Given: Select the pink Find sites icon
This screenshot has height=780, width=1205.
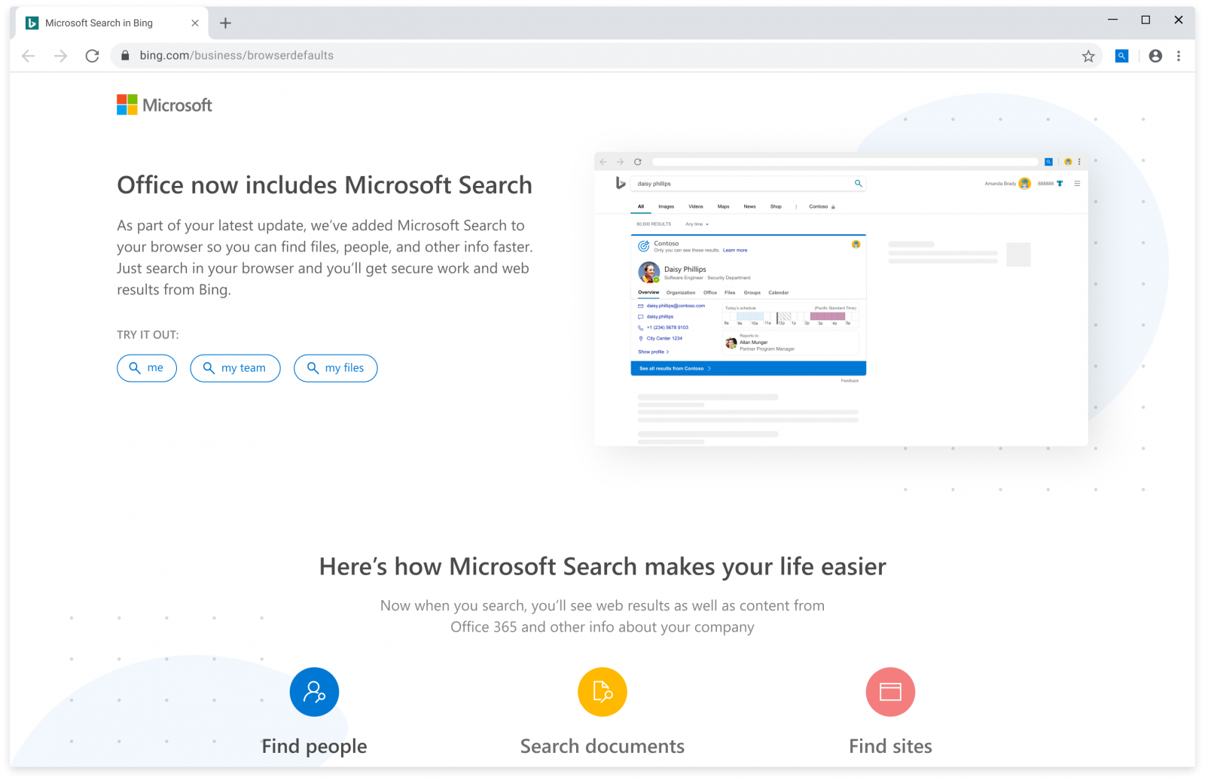Looking at the screenshot, I should (889, 691).
